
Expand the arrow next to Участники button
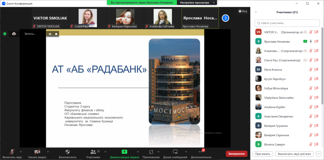105,152
